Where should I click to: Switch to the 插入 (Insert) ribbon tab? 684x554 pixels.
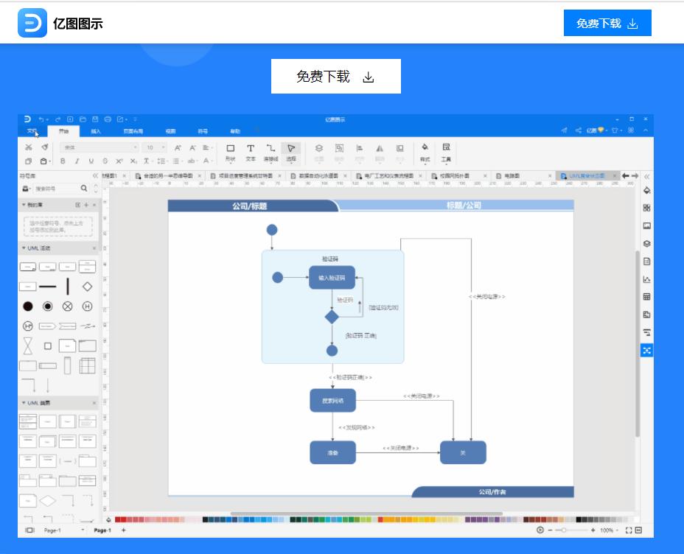[96, 131]
